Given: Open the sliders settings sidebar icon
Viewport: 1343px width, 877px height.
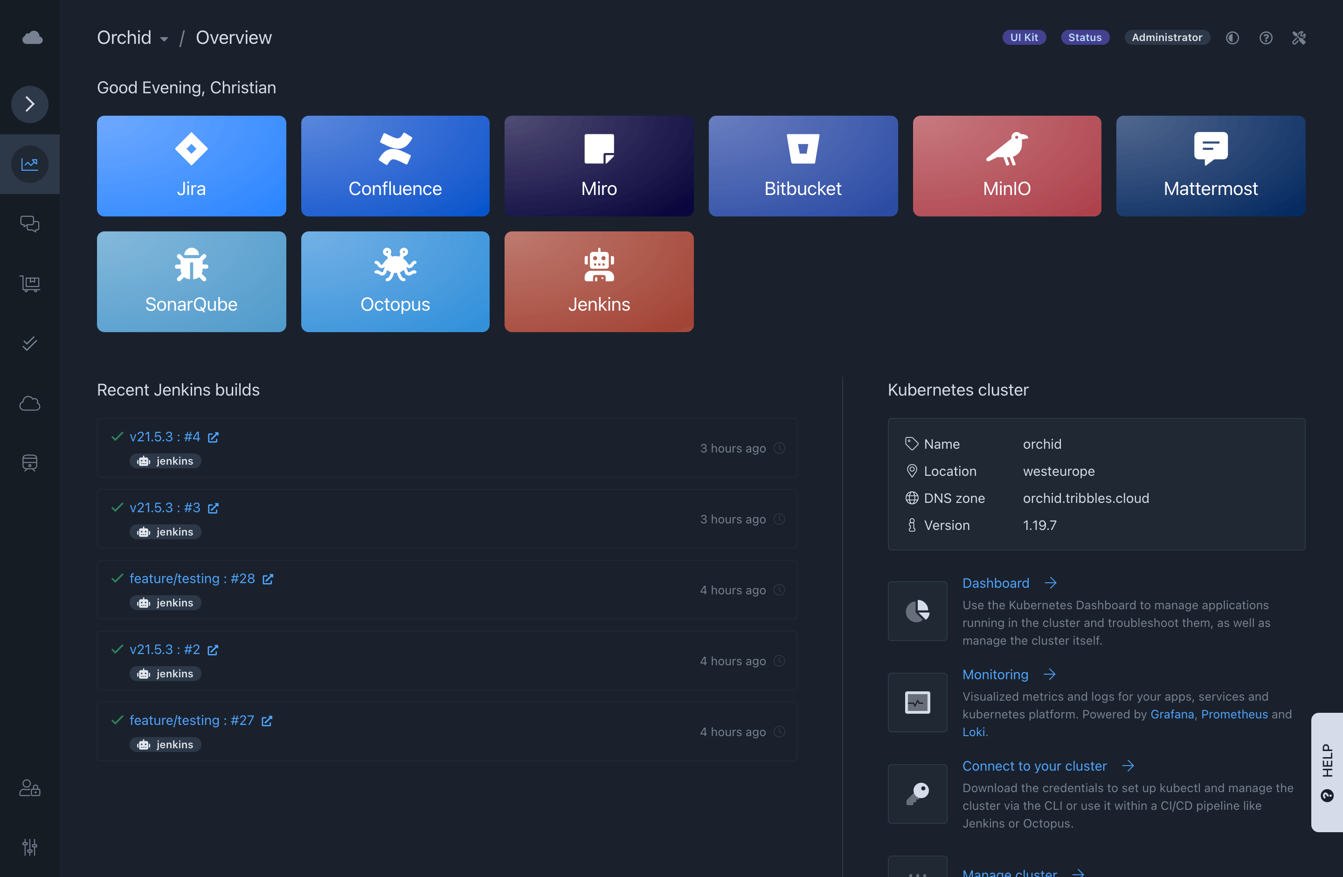Looking at the screenshot, I should coord(30,847).
